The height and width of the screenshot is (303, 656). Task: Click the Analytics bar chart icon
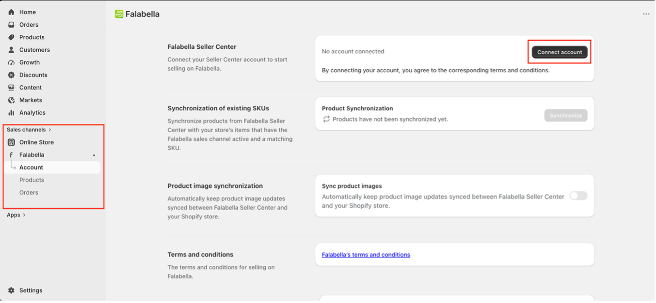pos(11,113)
